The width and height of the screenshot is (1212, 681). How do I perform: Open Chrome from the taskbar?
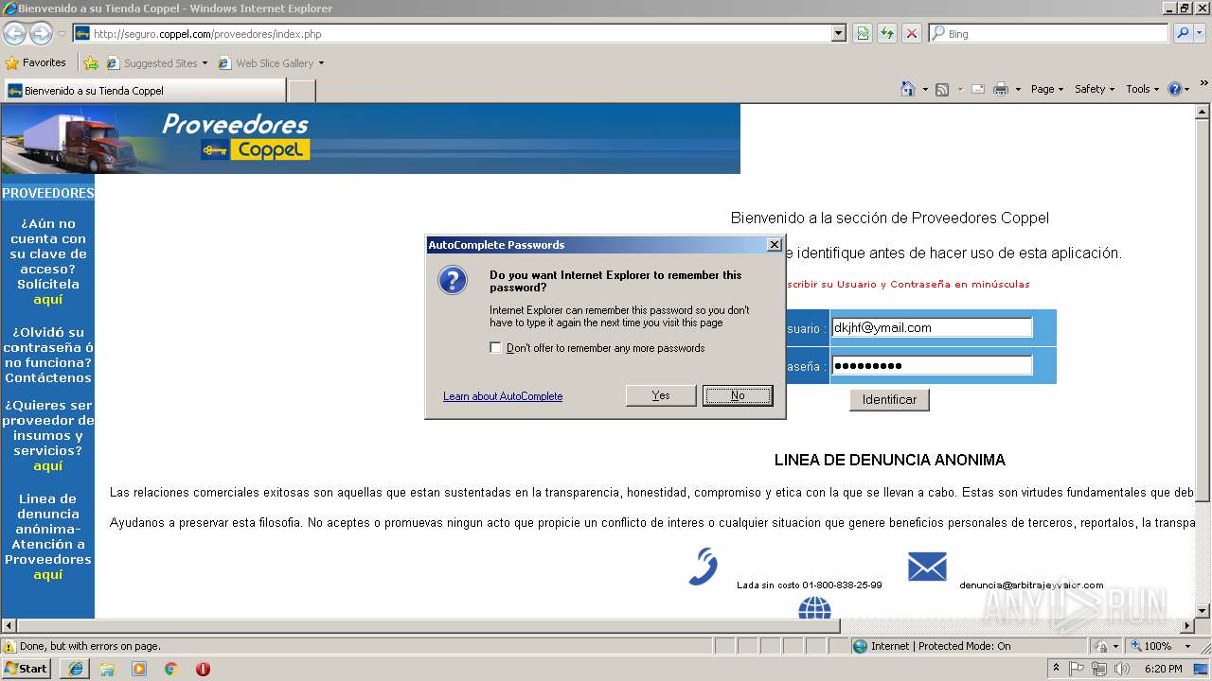[x=171, y=669]
